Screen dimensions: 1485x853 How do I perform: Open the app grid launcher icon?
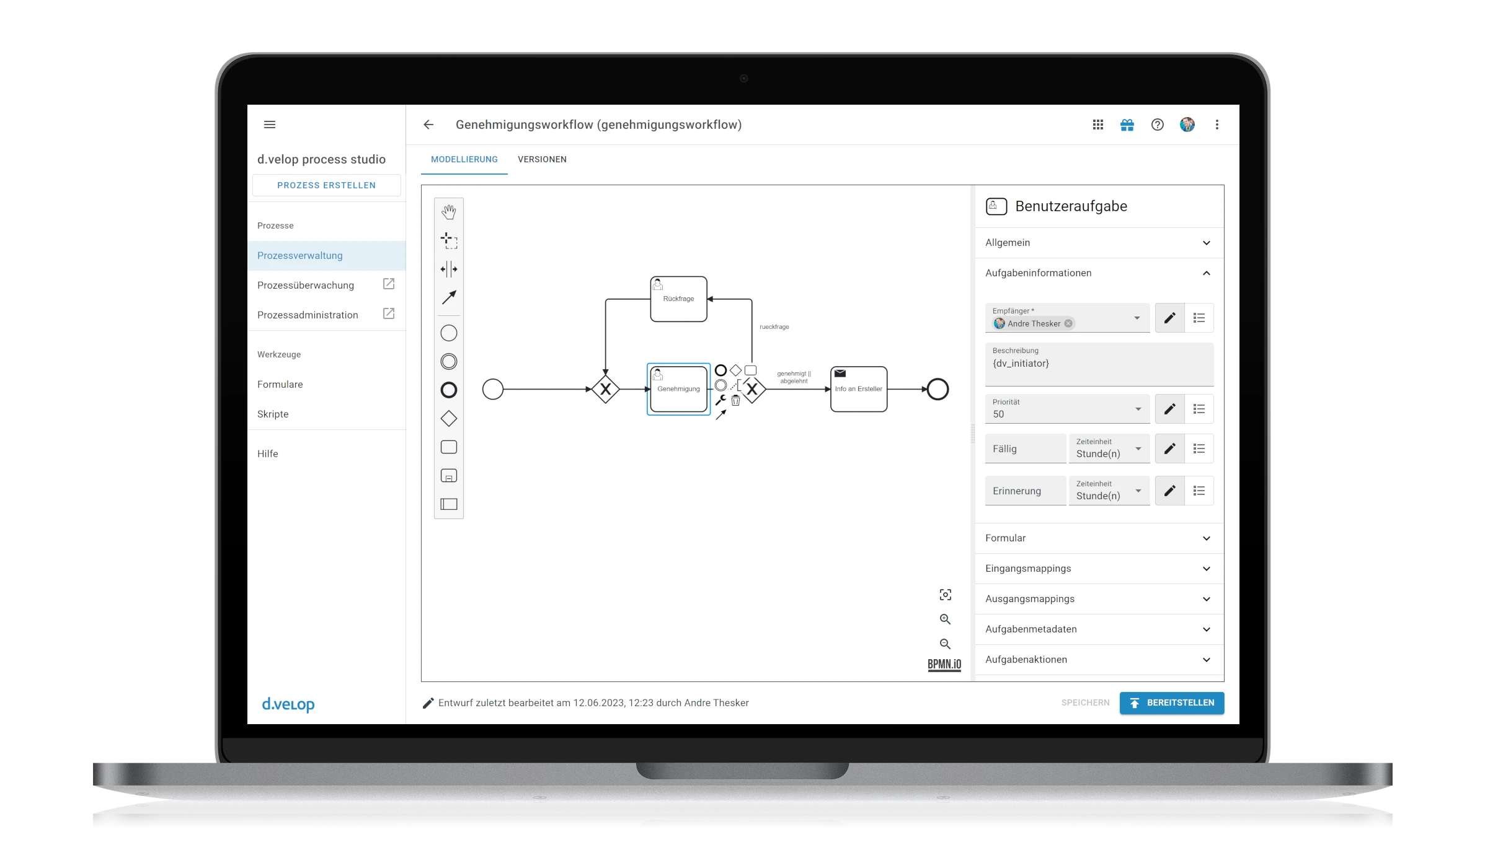click(1097, 125)
